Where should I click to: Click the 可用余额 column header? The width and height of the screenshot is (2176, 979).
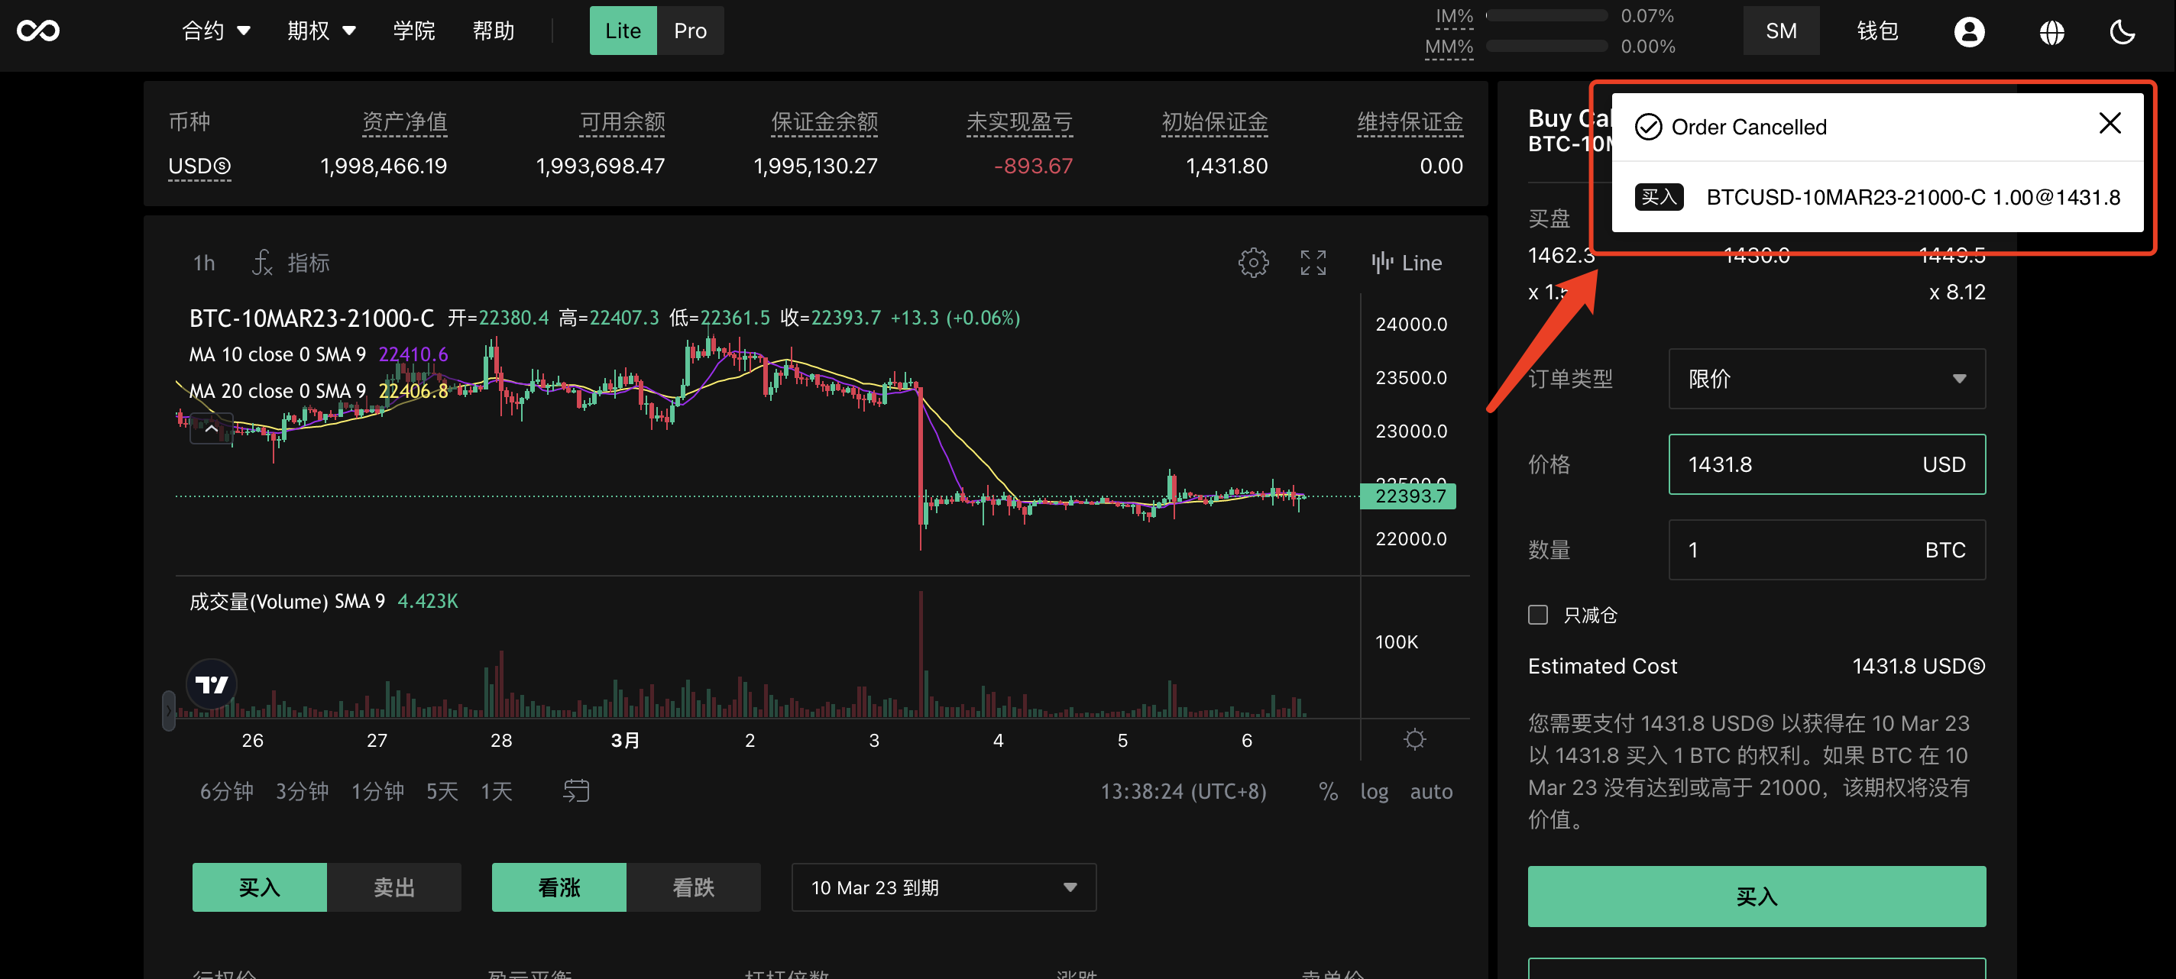622,121
